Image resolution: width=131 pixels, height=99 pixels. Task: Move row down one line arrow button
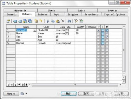coord(19,85)
